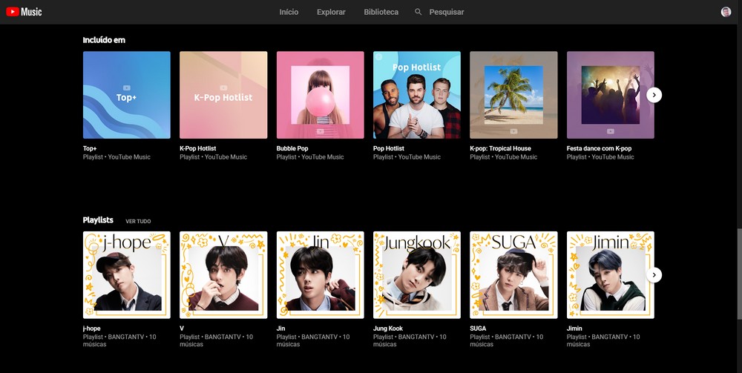Open the K-pop: Tropical House cover
Screen dimensions: 742x373
pos(513,95)
